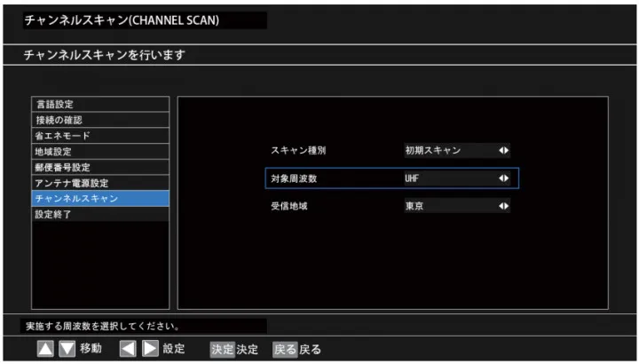639x364 pixels.
Task: Click the up arrow navigation icon
Action: pos(45,349)
